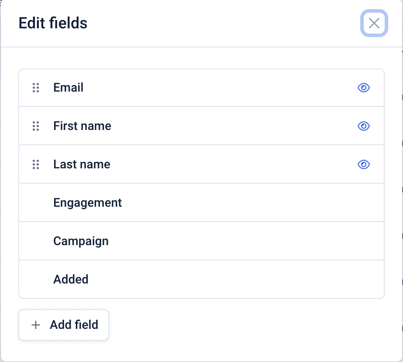Select the Email field entry

click(x=201, y=87)
